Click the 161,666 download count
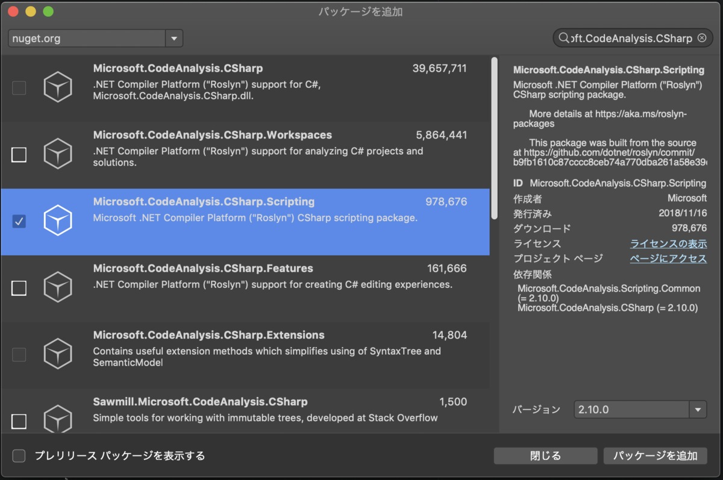Viewport: 723px width, 480px height. (447, 268)
